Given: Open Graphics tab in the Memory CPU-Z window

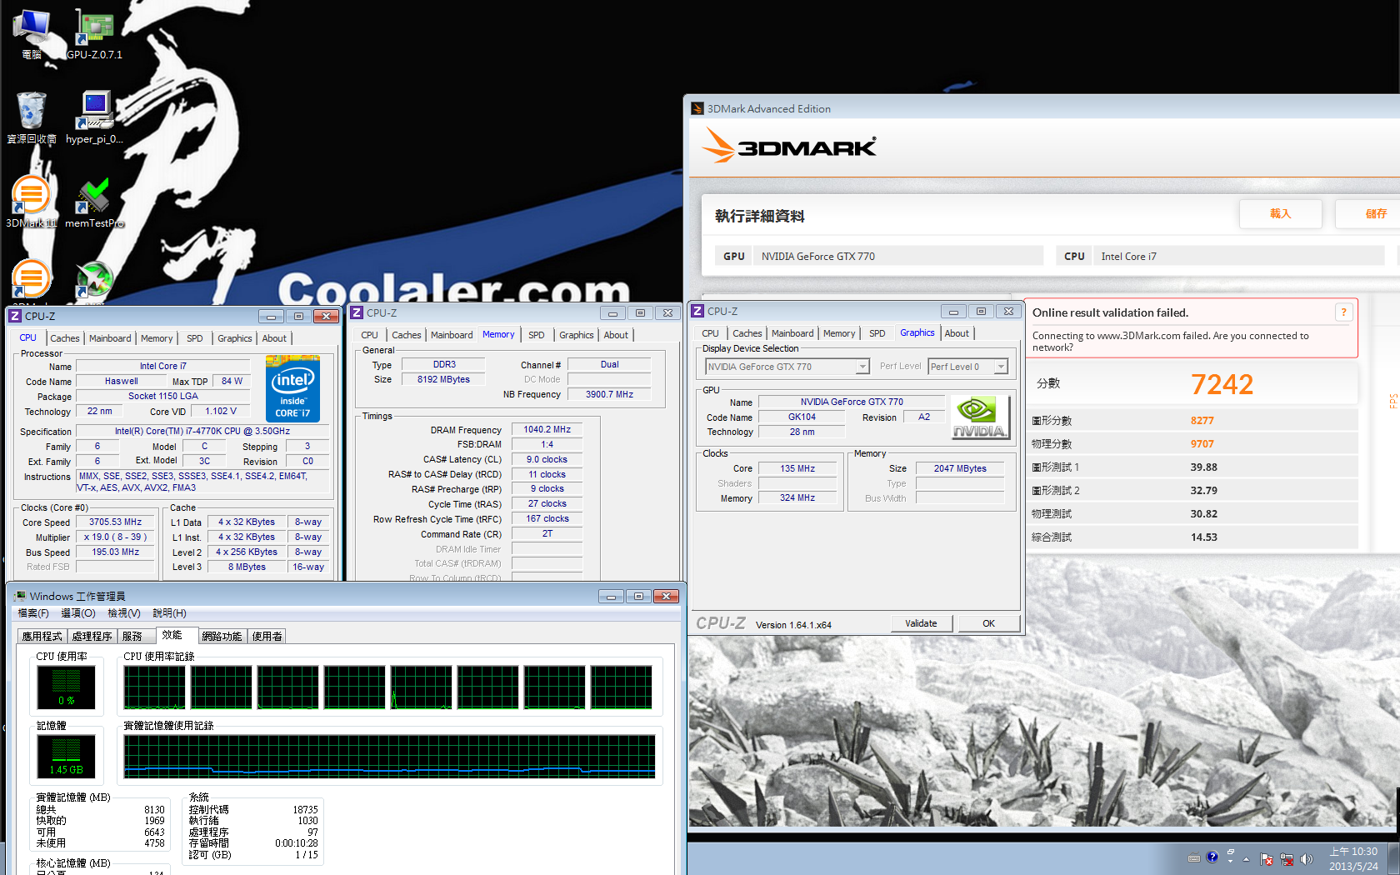Looking at the screenshot, I should [577, 335].
